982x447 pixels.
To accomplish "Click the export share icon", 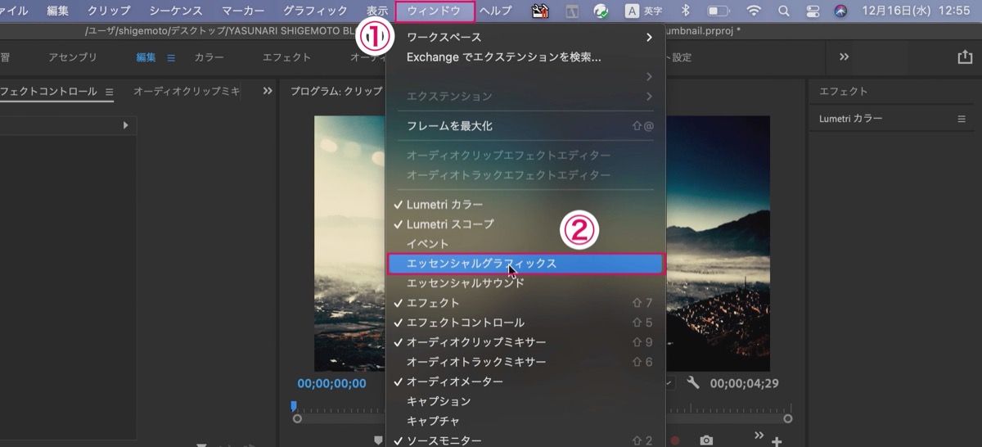I will point(964,57).
